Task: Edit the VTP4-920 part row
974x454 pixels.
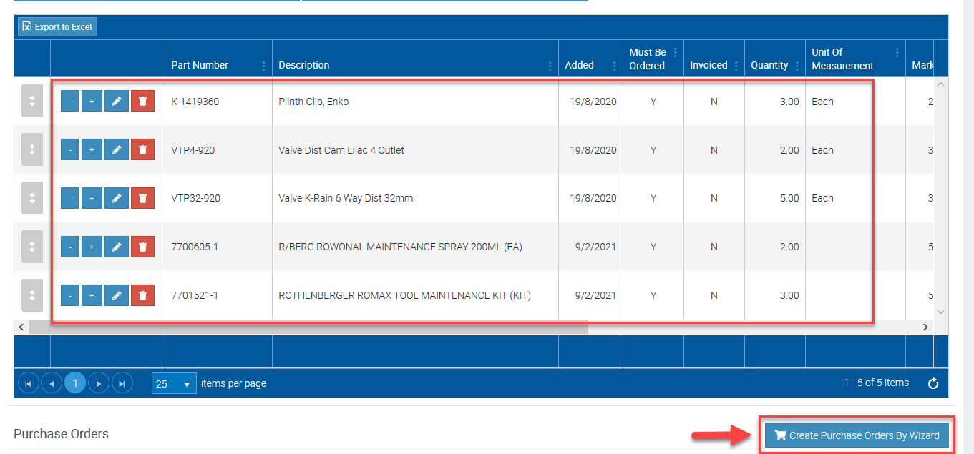Action: pyautogui.click(x=117, y=150)
